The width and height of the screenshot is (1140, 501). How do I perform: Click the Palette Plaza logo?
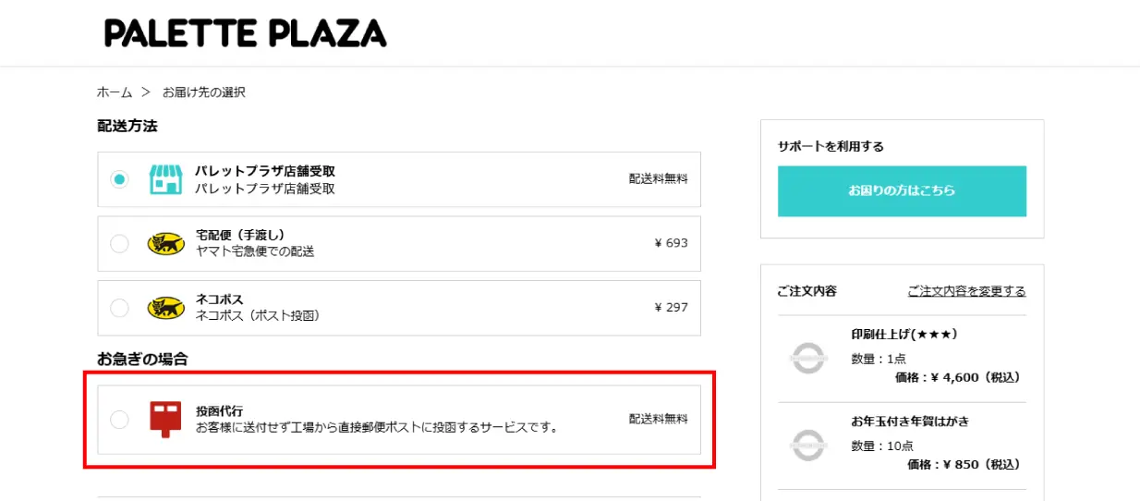click(x=245, y=33)
